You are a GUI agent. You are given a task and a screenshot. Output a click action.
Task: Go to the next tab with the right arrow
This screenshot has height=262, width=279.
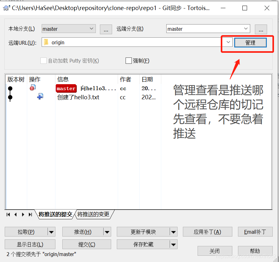(23, 215)
